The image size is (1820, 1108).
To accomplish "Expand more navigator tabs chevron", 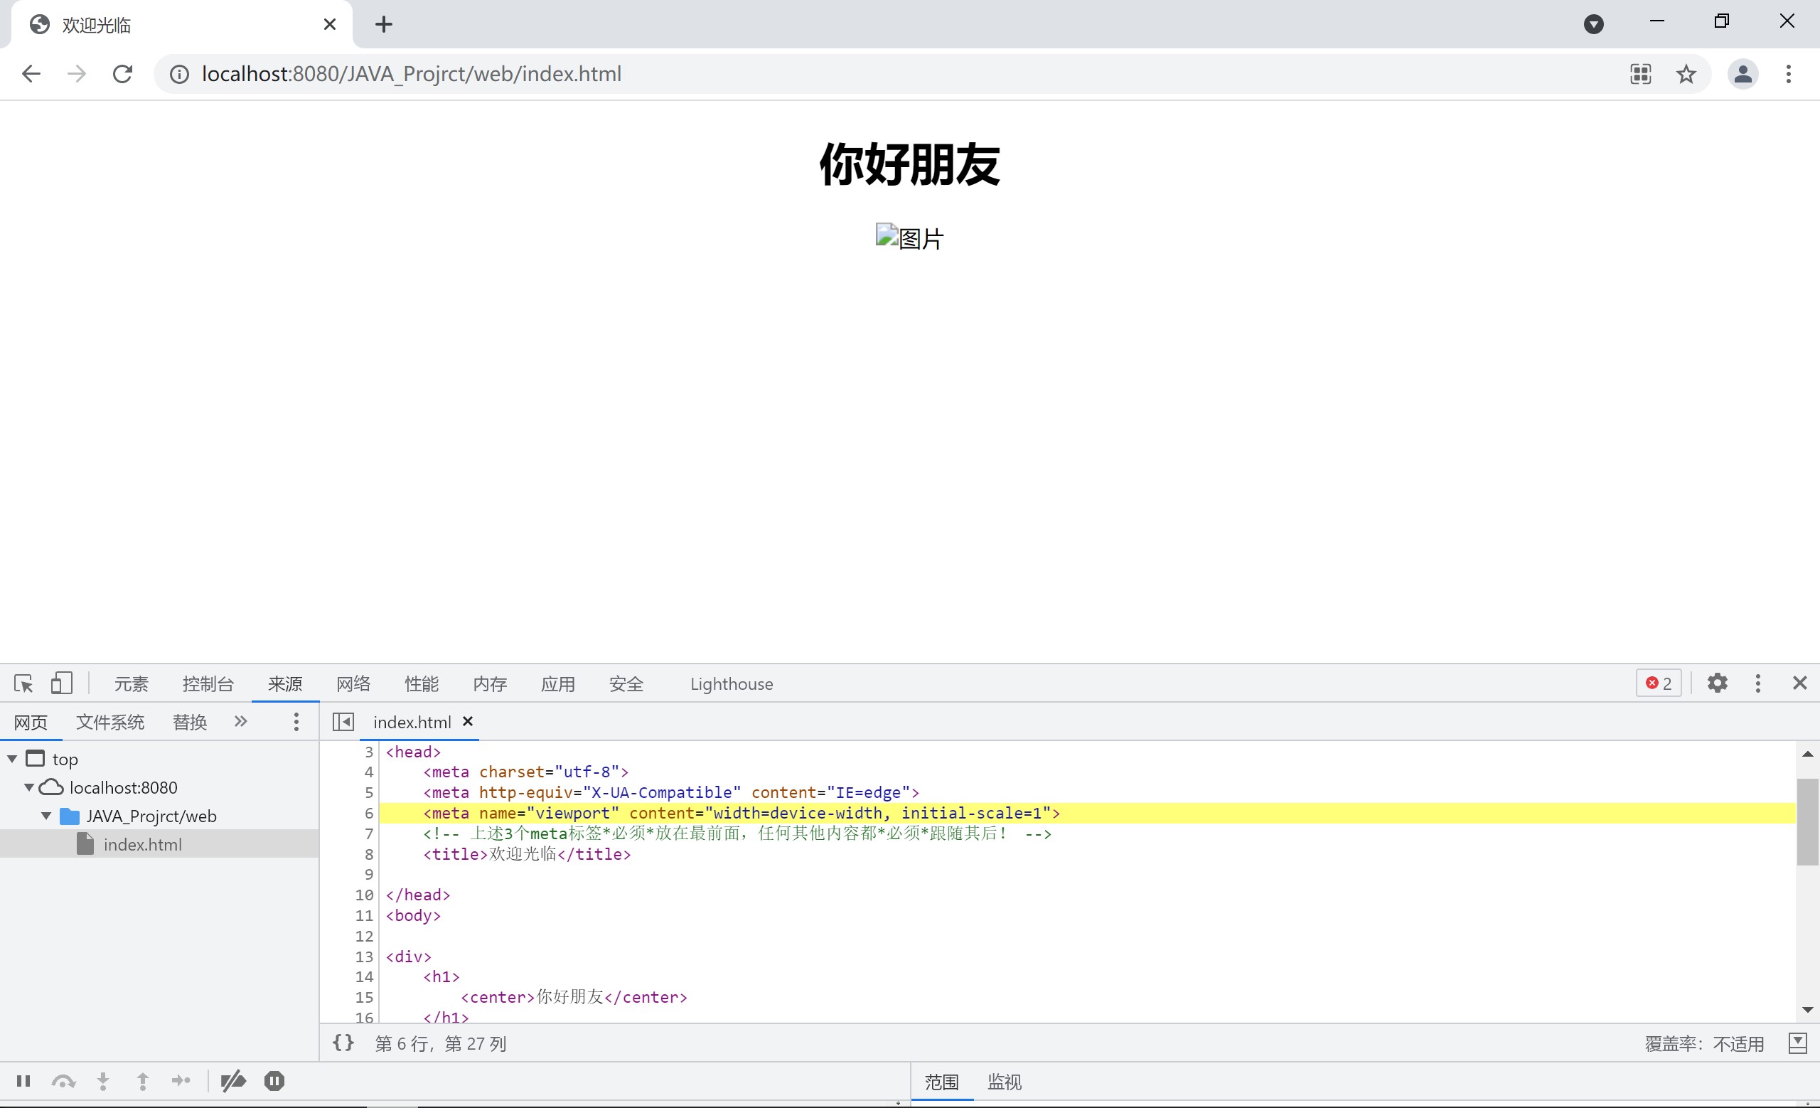I will click(x=241, y=722).
